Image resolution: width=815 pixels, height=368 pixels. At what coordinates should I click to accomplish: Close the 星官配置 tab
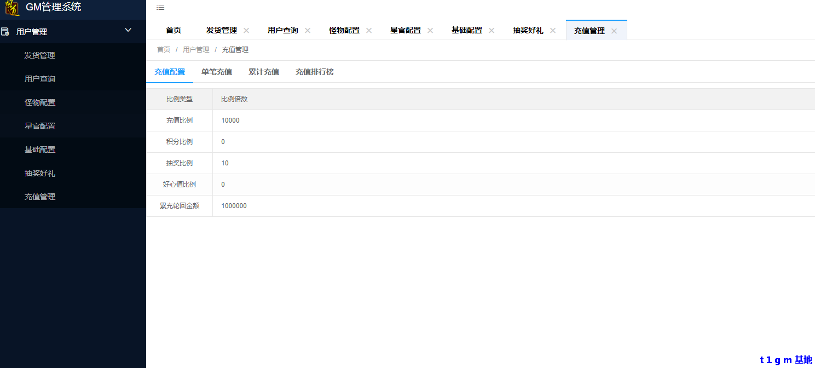coord(430,31)
